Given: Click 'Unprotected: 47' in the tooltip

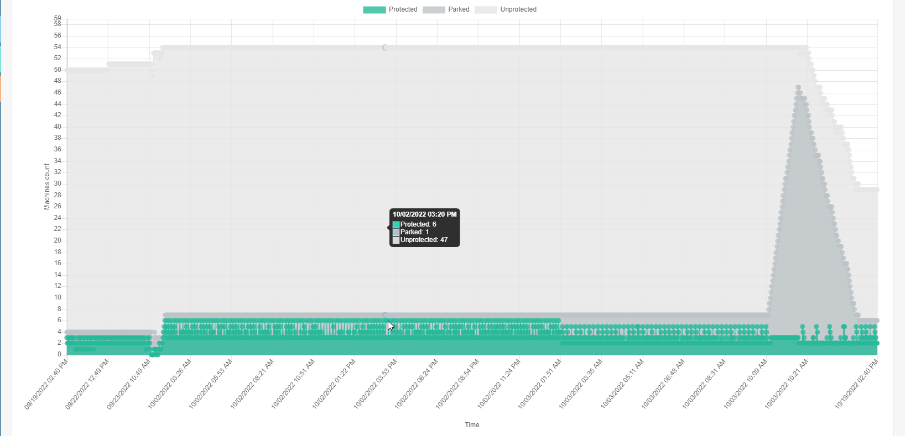Looking at the screenshot, I should click(x=424, y=240).
